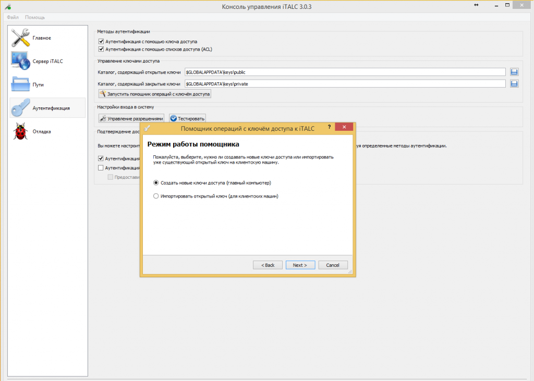The height and width of the screenshot is (381, 534).
Task: Minimize the iTALC console window
Action: click(496, 5)
